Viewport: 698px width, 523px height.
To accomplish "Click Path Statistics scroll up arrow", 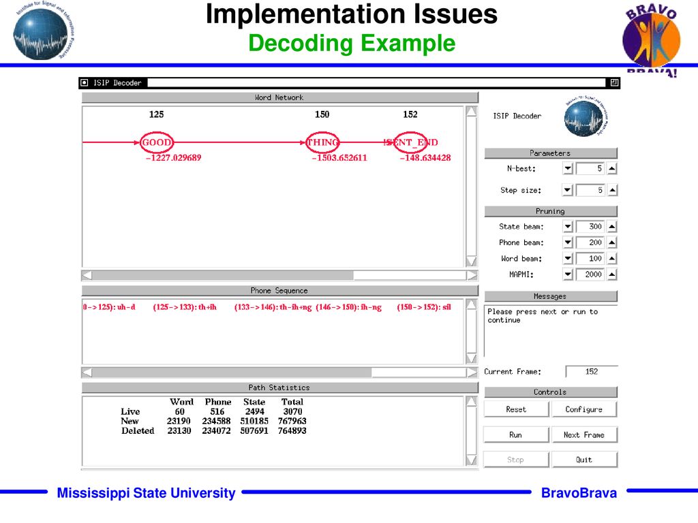I will (472, 402).
